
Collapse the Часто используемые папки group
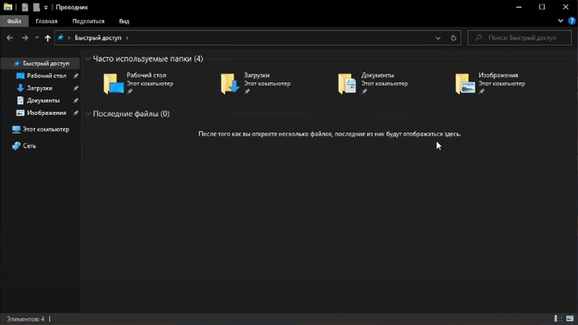pyautogui.click(x=88, y=59)
